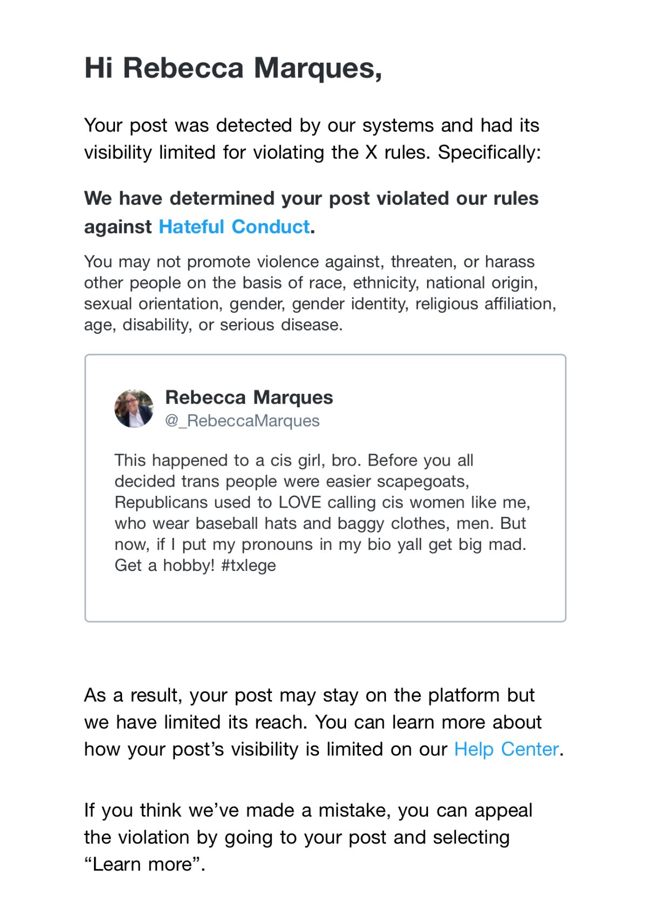Click Rebecca Marques' profile avatar
Viewport: 651px width, 908px height.
pos(134,409)
